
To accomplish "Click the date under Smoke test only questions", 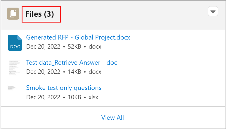I will [43, 97].
